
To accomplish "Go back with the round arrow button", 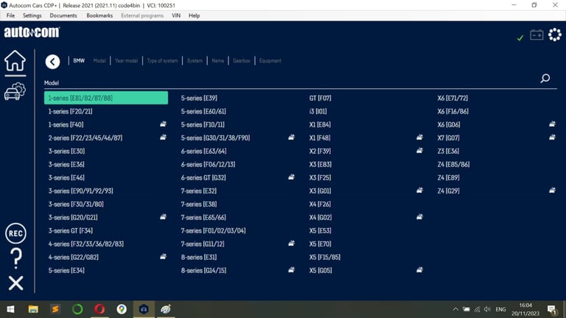I will tap(52, 61).
